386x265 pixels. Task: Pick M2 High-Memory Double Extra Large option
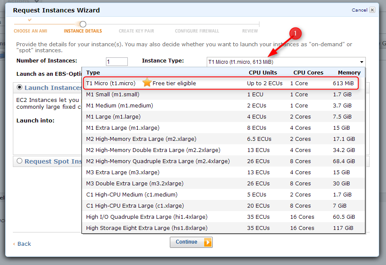tap(223, 150)
